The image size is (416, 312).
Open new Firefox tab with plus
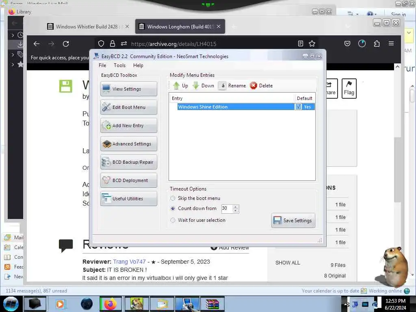pyautogui.click(x=234, y=27)
